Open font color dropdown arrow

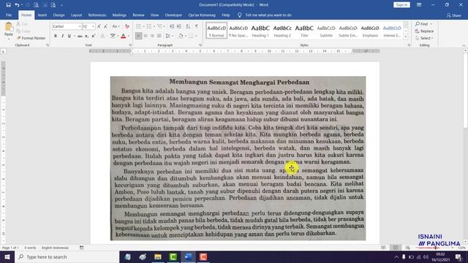coord(129,36)
